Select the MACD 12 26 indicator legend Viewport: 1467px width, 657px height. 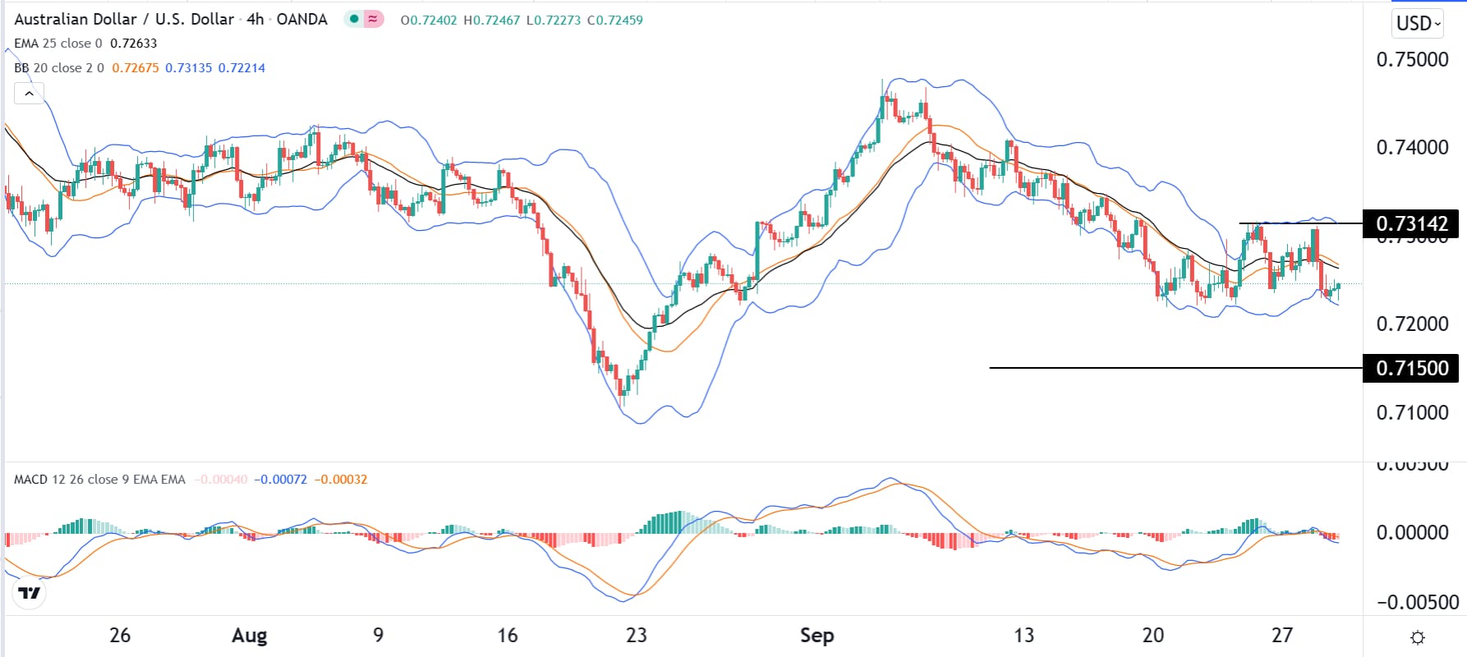99,480
